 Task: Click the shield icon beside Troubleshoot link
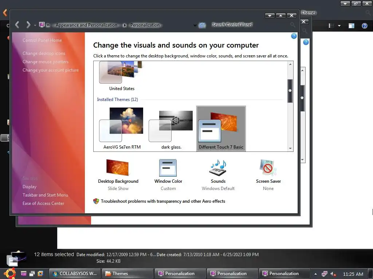[x=96, y=201]
